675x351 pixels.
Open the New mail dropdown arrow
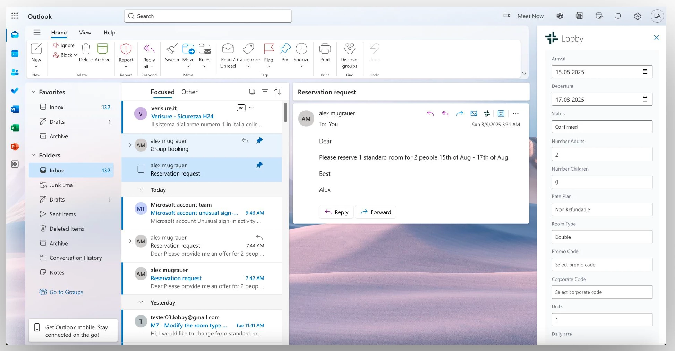pyautogui.click(x=36, y=67)
